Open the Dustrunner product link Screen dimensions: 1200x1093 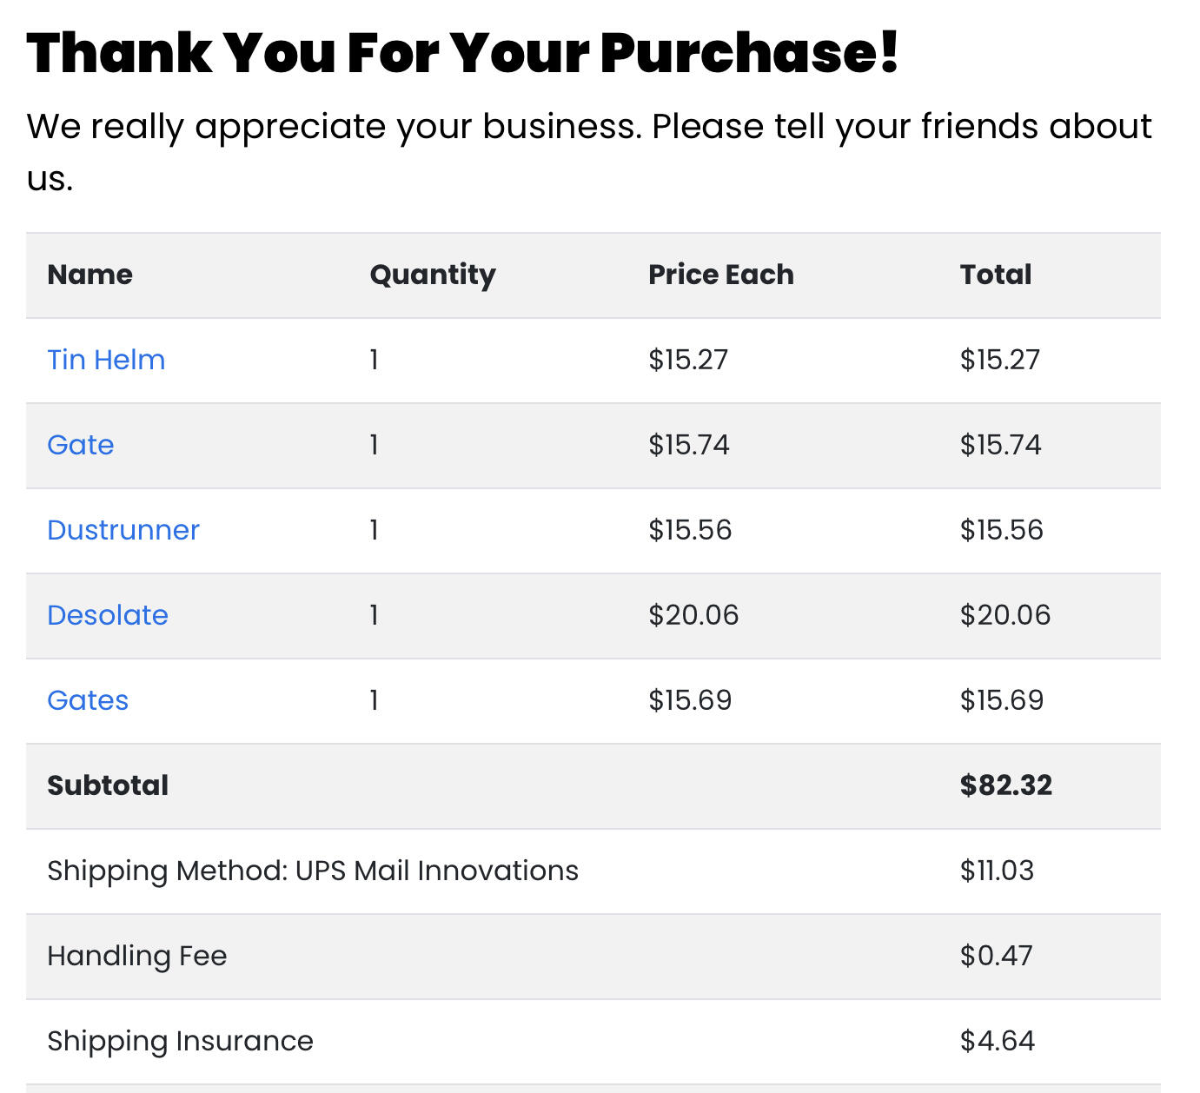coord(123,530)
